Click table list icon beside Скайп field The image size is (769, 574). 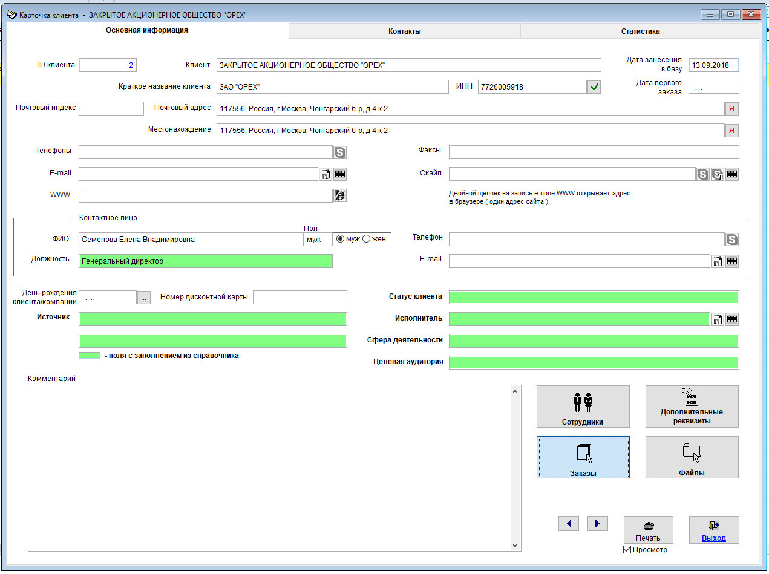(x=732, y=174)
